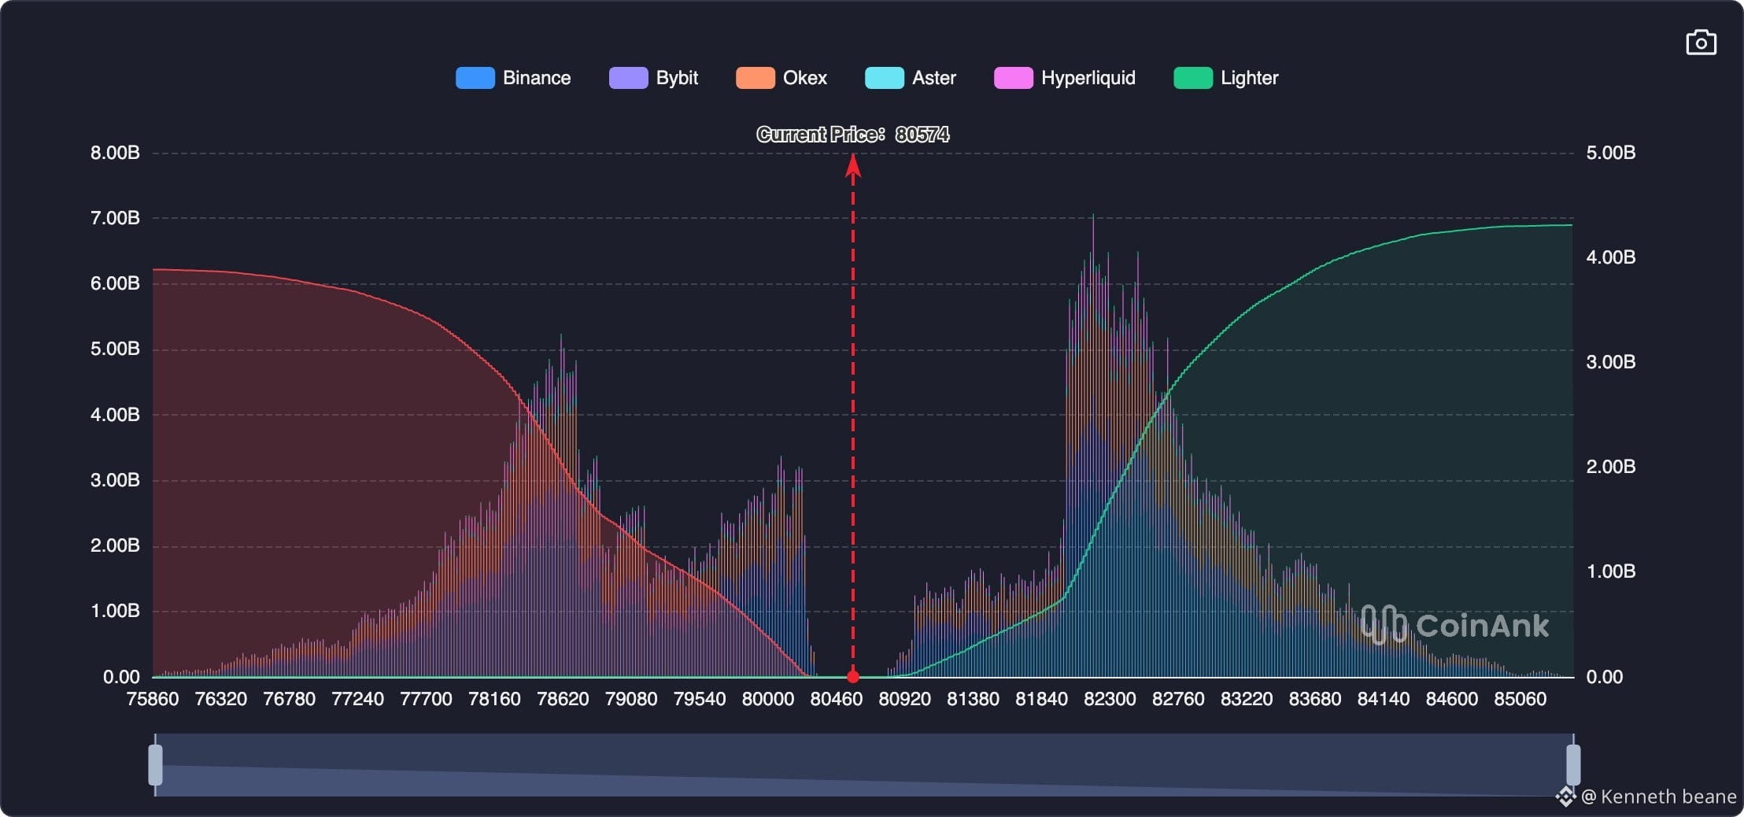Image resolution: width=1744 pixels, height=817 pixels.
Task: Select the 84140 x-axis label
Action: point(1384,699)
